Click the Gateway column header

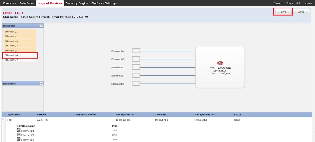[x=160, y=115]
